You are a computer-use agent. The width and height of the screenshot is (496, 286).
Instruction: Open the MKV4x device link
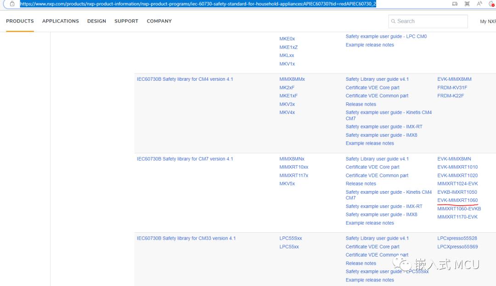click(287, 112)
